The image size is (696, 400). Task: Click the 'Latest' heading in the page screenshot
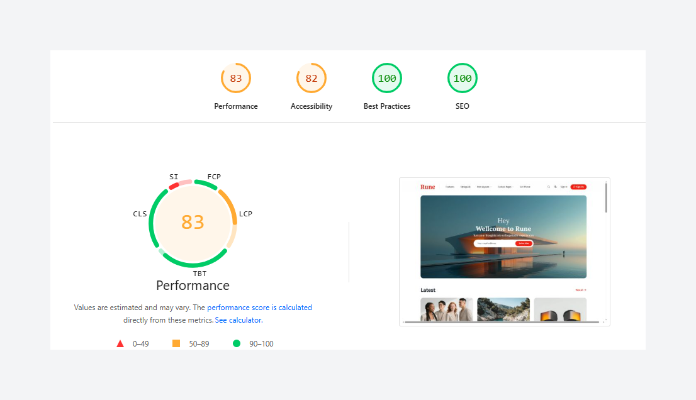pos(428,290)
